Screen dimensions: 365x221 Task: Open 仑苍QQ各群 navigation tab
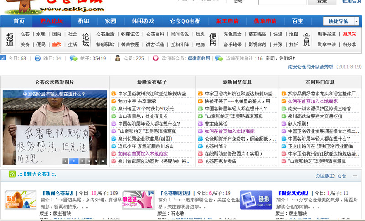[x=185, y=21]
